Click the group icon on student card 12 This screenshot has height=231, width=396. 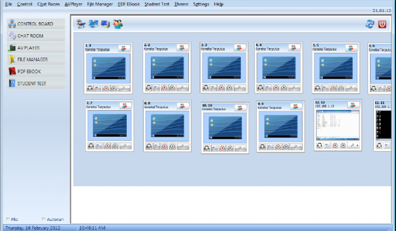(353, 105)
